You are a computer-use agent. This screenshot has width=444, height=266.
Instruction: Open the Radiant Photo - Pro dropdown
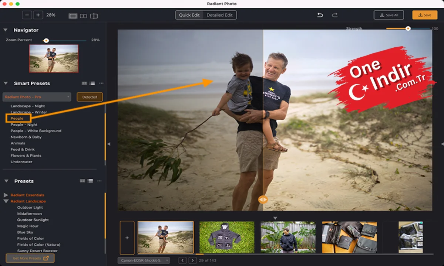[x=37, y=97]
